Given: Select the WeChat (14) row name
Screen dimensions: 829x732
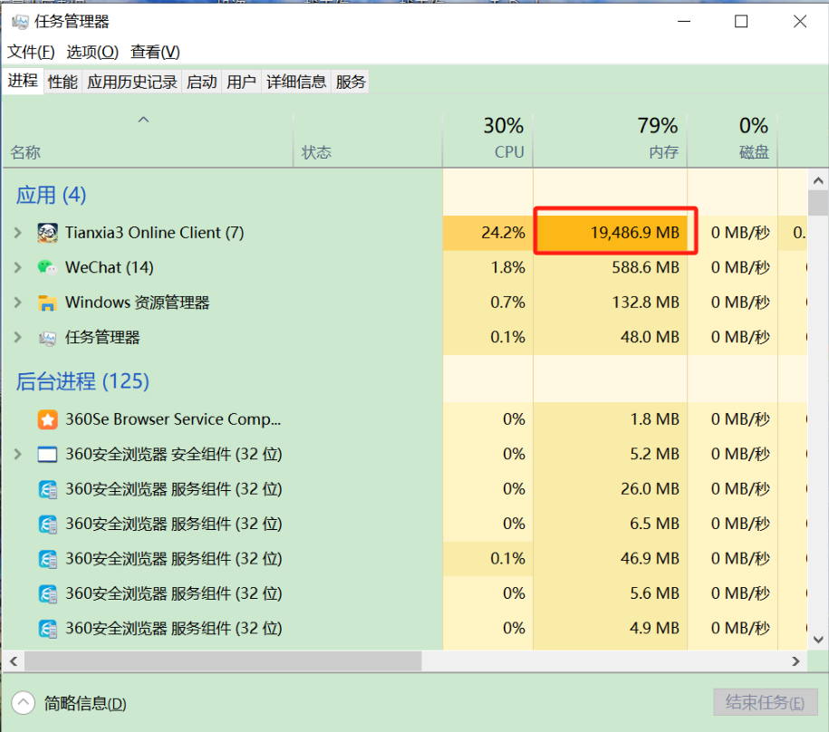Looking at the screenshot, I should click(x=110, y=267).
